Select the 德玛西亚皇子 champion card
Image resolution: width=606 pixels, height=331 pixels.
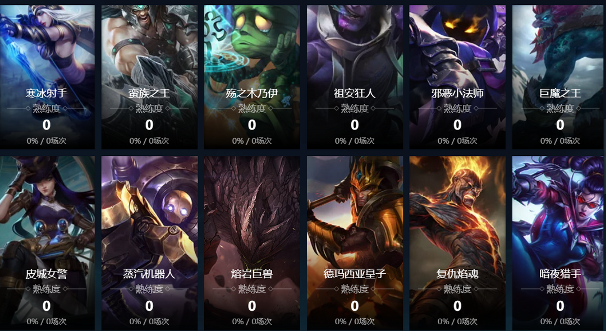pos(355,243)
